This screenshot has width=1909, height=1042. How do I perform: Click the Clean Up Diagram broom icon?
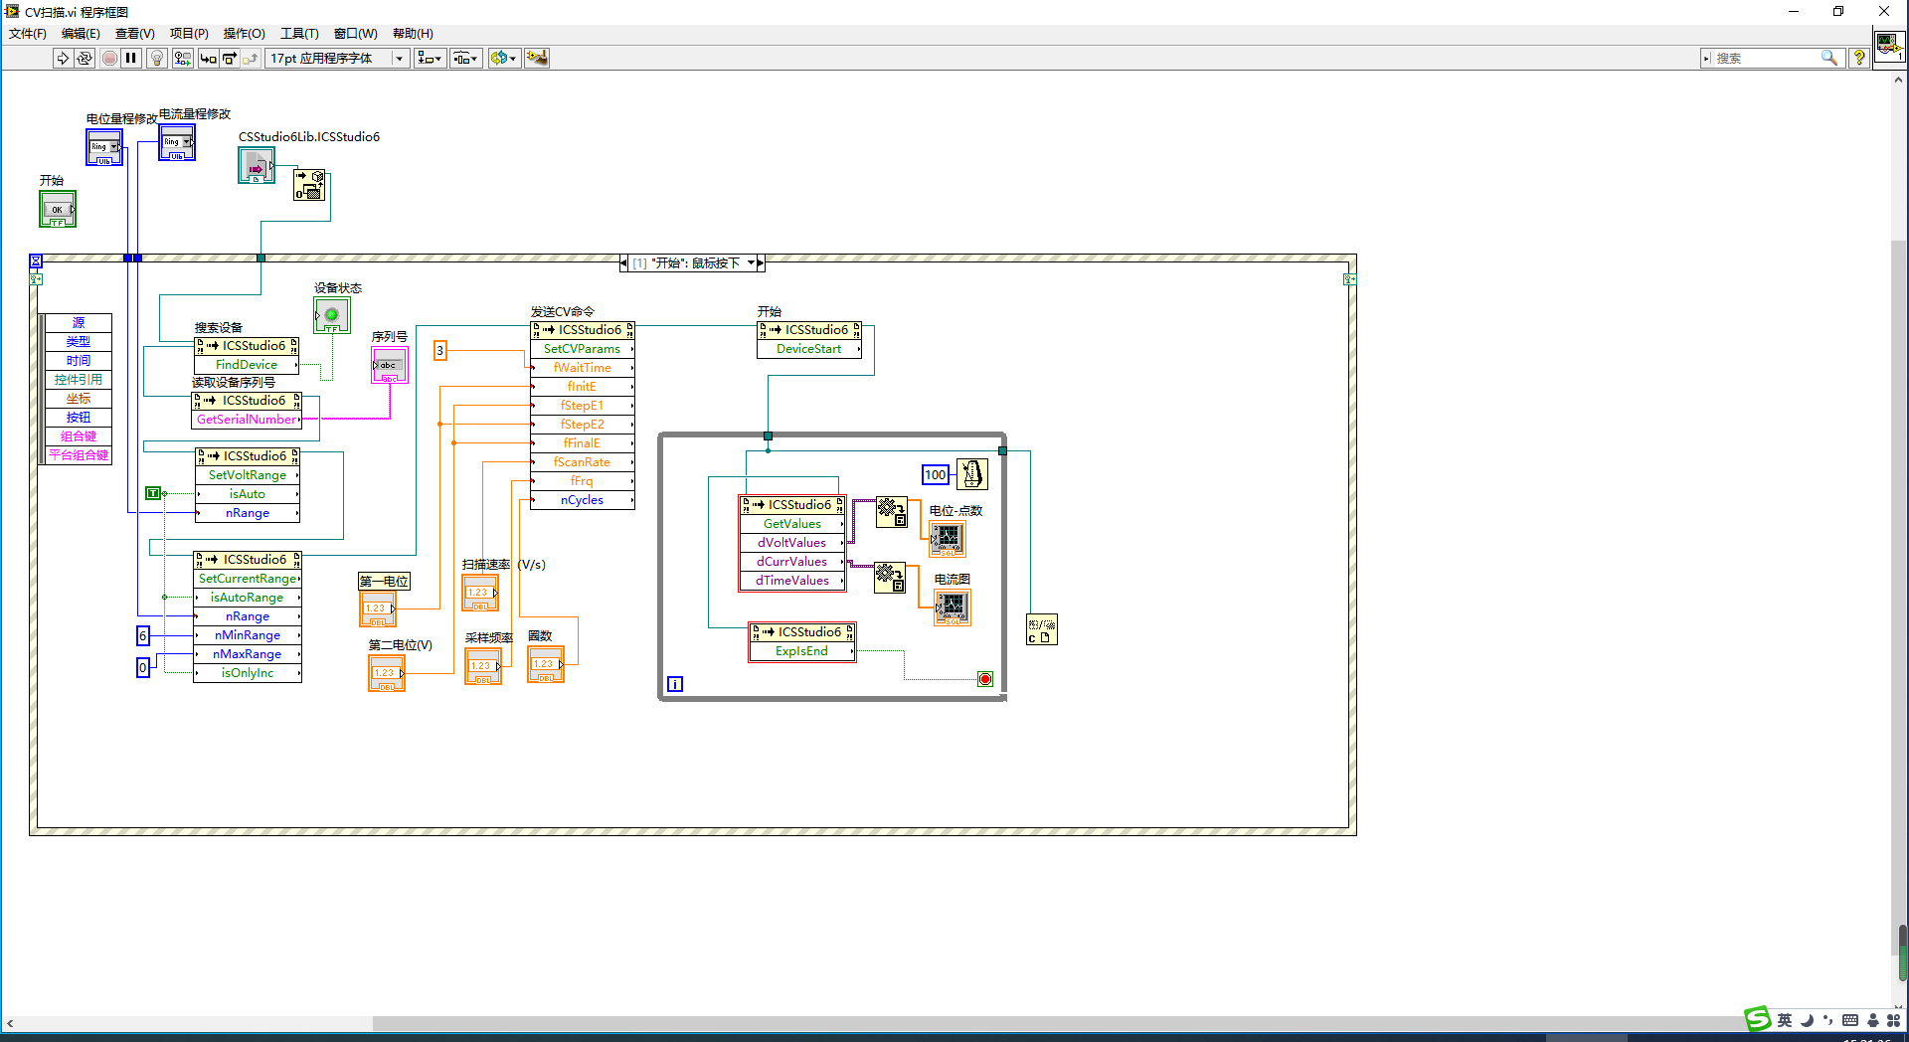(x=537, y=59)
